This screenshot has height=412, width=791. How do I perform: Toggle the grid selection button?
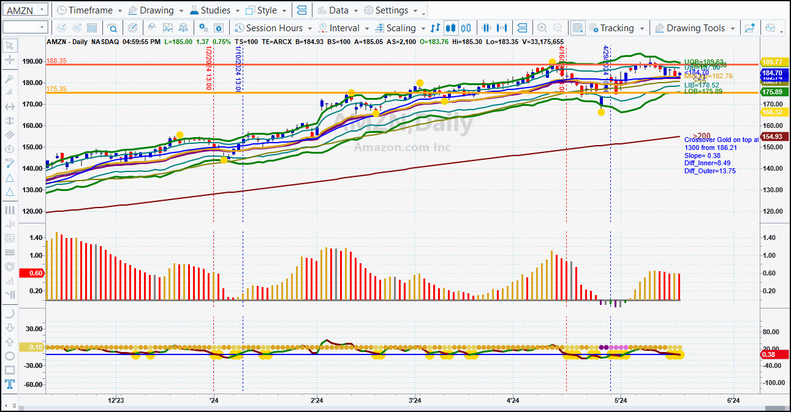click(x=577, y=28)
